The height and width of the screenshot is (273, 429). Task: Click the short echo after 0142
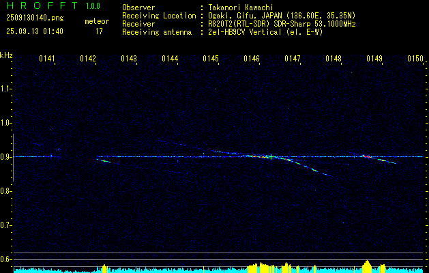pyautogui.click(x=104, y=161)
